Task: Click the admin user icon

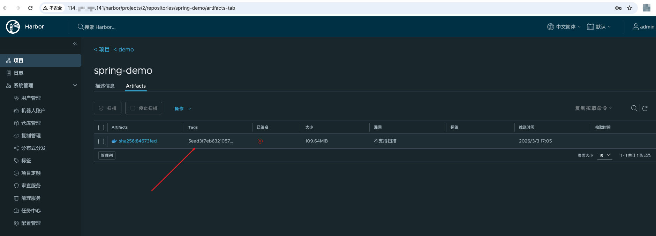Action: click(636, 27)
